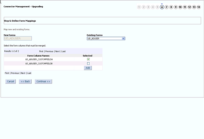Click the Cancel button
Screen dimensions: 204x139
point(11,81)
